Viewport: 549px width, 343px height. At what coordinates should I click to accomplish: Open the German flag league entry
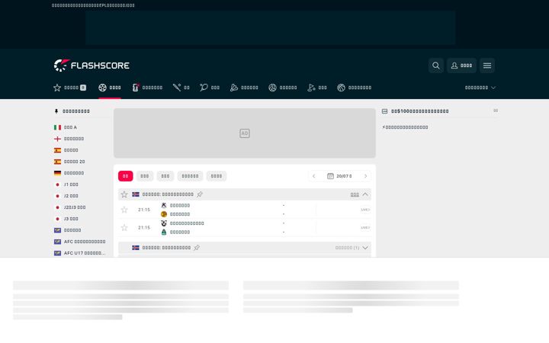[x=69, y=173]
